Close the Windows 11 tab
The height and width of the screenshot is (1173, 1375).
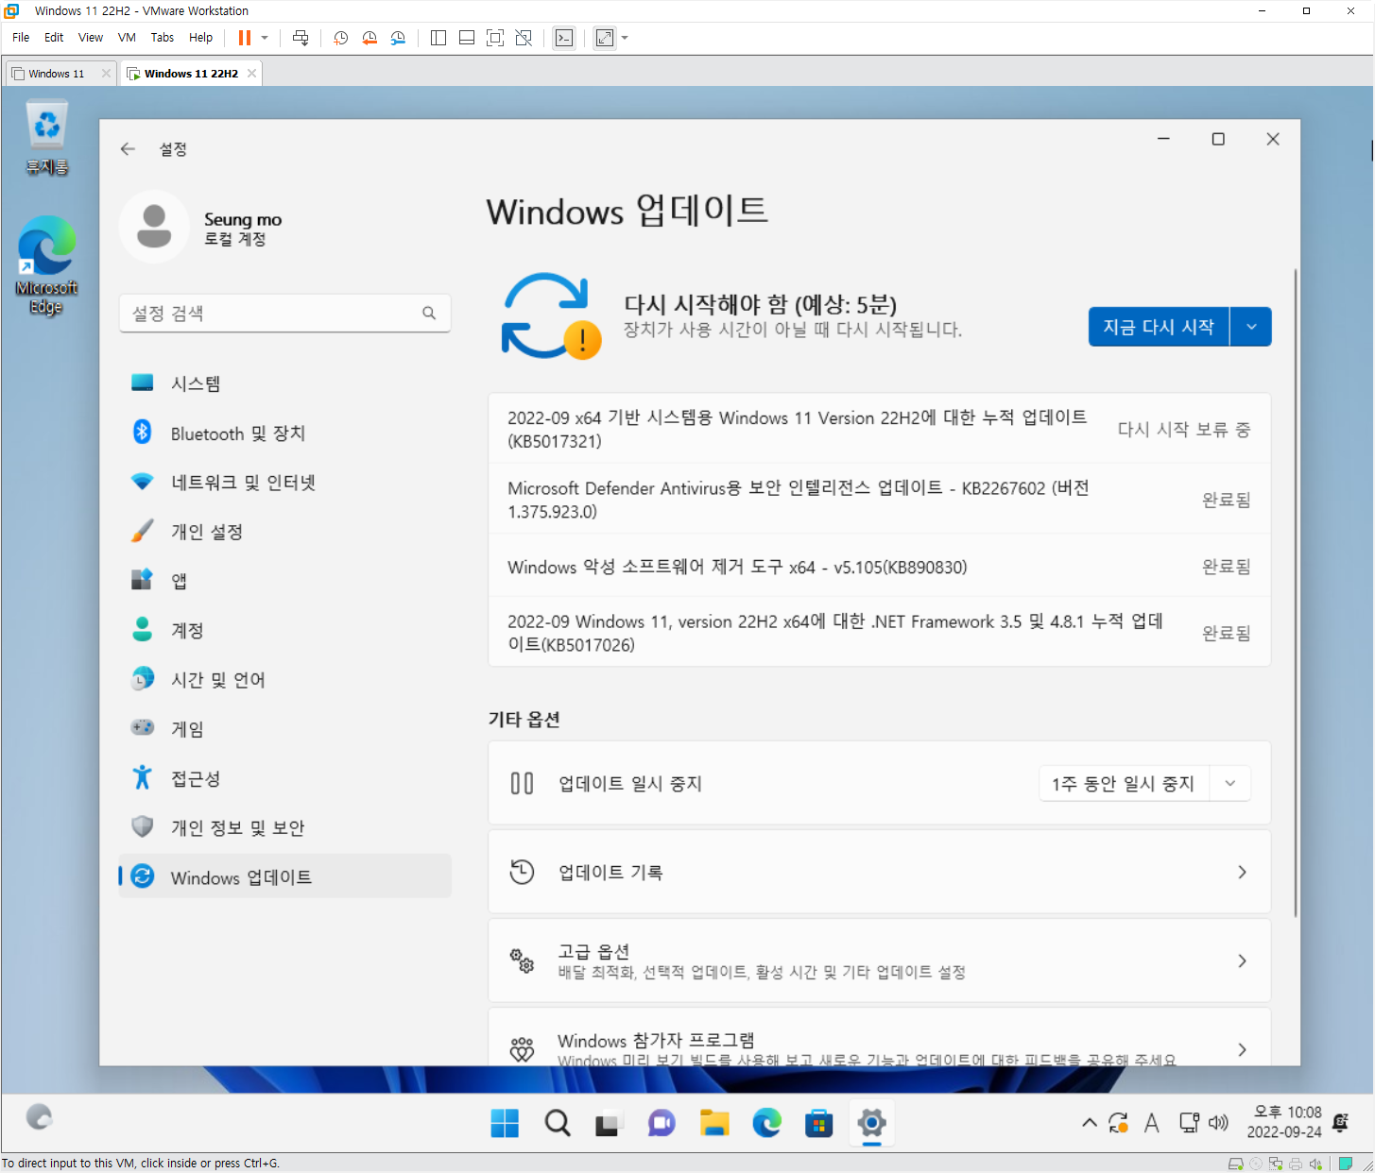106,74
